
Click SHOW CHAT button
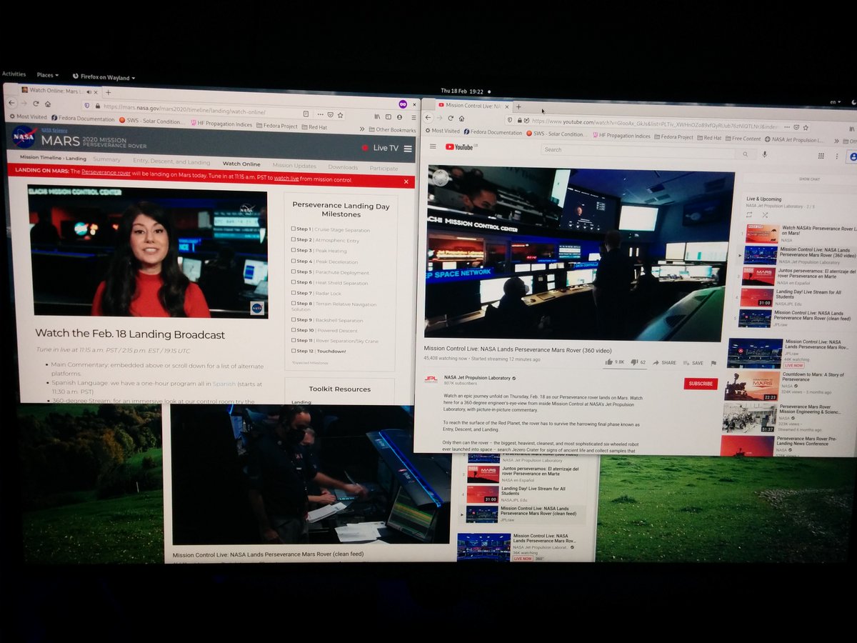pyautogui.click(x=809, y=179)
